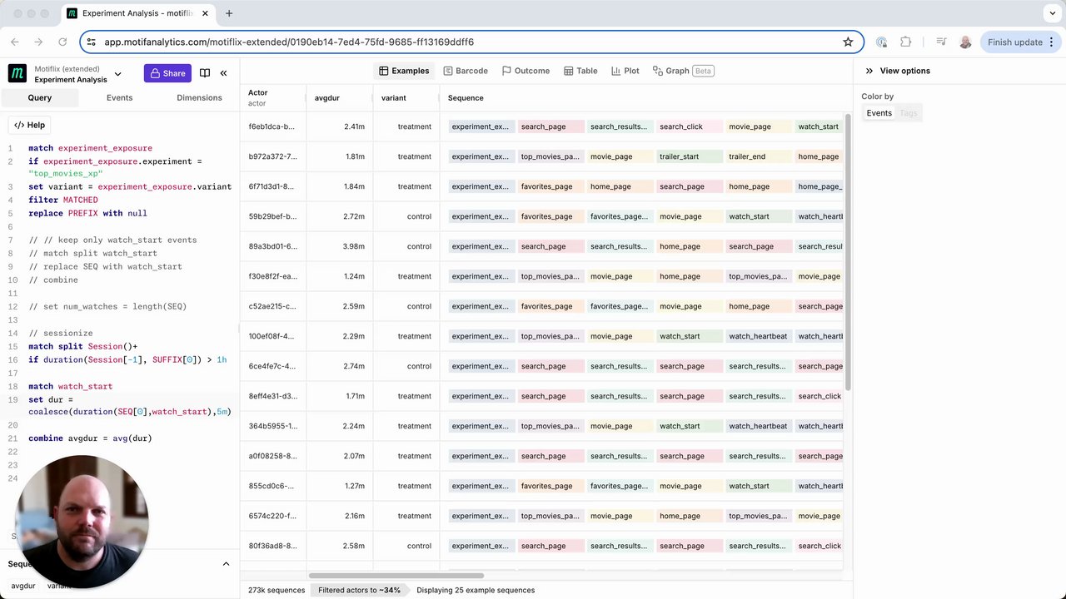This screenshot has width=1066, height=599.
Task: Click the 'filter MATCHED' code line
Action: (63, 200)
